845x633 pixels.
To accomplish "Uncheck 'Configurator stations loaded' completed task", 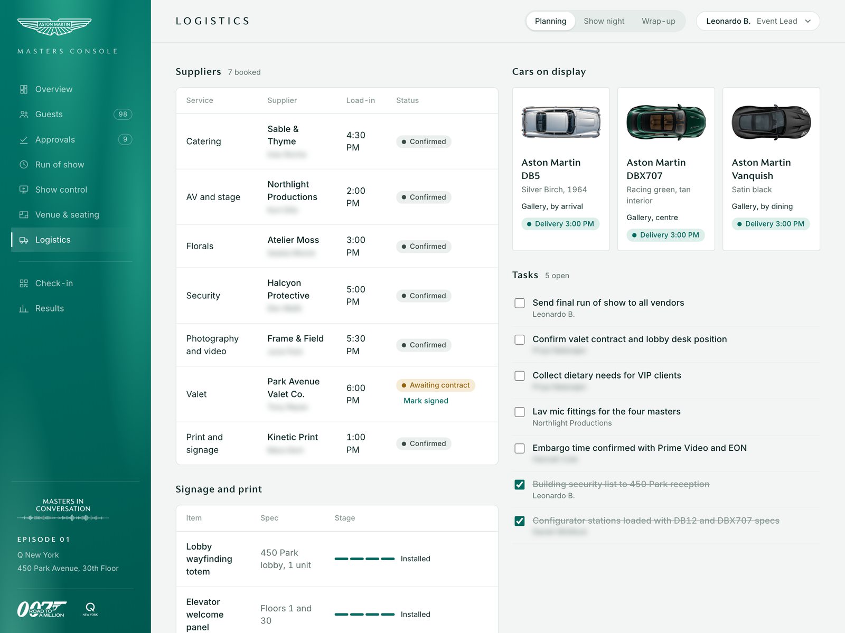I will tap(520, 521).
